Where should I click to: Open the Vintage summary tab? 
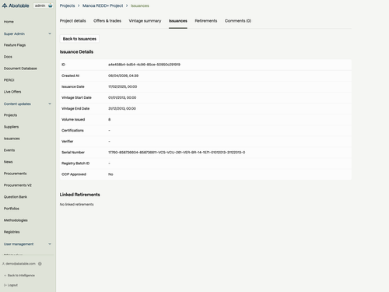pyautogui.click(x=145, y=21)
